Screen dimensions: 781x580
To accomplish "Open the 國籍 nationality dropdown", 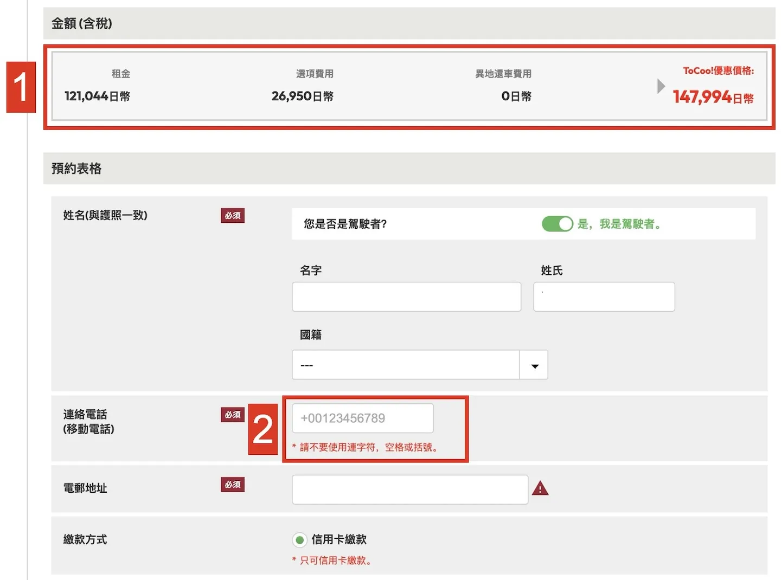I will [x=420, y=365].
